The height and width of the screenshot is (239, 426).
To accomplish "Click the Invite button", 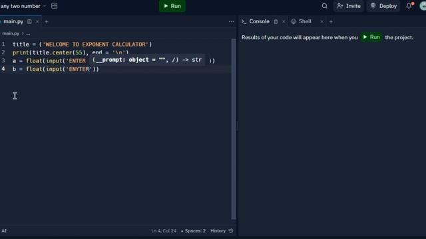I will coord(349,6).
